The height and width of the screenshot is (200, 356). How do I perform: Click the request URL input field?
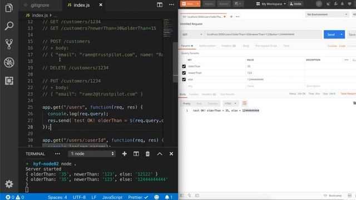pyautogui.click(x=263, y=34)
